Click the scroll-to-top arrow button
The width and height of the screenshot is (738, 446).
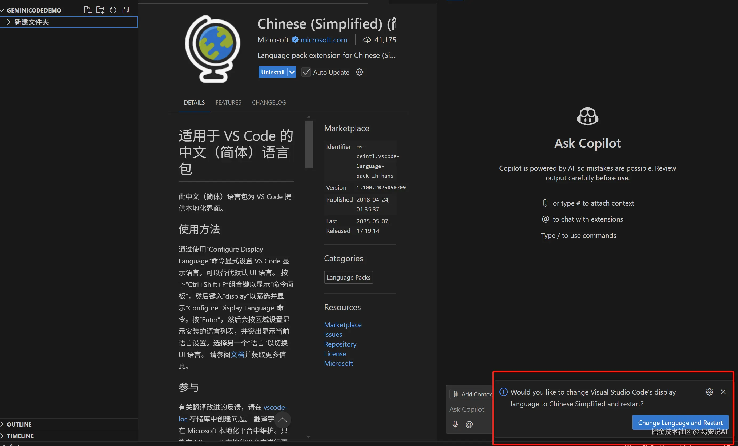(x=282, y=420)
